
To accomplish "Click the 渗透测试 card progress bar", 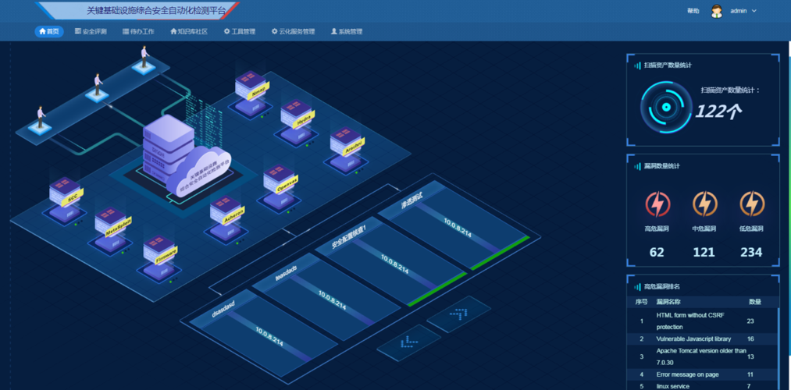I will pyautogui.click(x=501, y=253).
